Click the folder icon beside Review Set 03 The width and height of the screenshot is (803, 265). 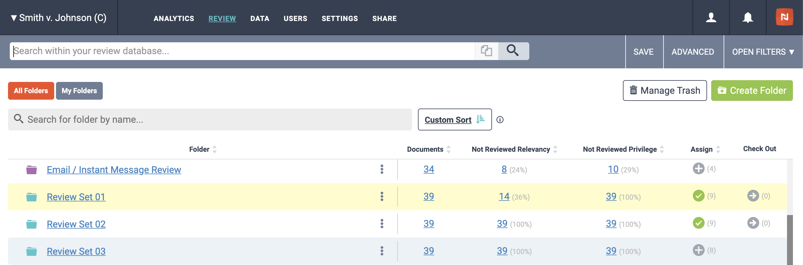pos(31,251)
